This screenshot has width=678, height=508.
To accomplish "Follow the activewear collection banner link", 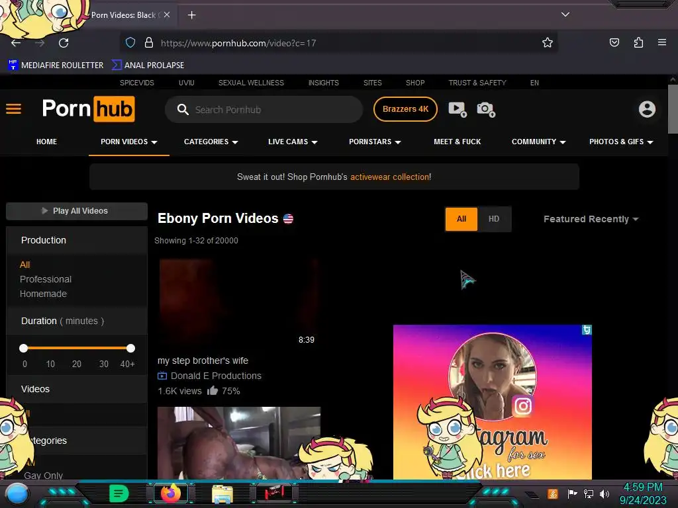I will pos(391,177).
